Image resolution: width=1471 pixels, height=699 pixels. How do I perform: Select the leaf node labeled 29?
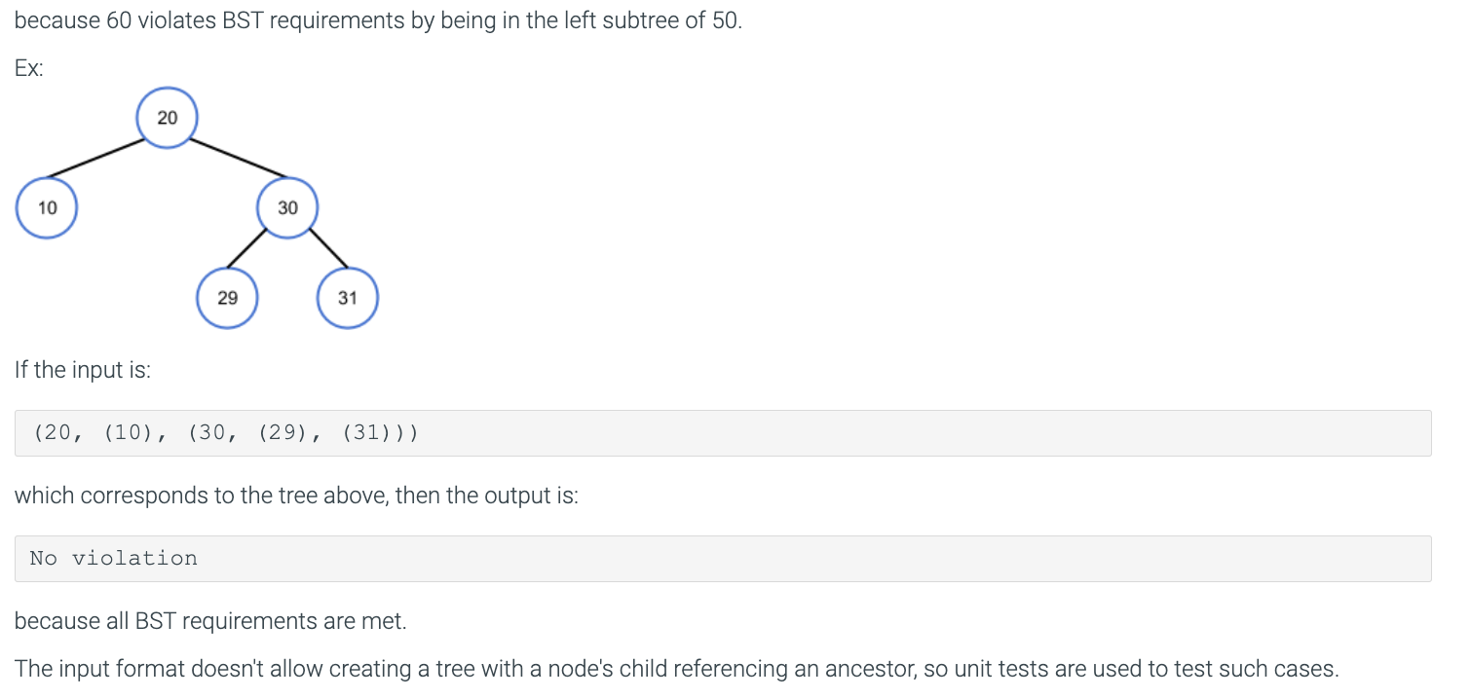227,298
